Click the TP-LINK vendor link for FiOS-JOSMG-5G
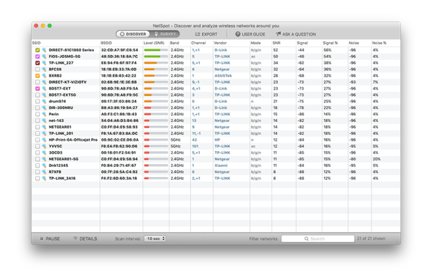 click(222, 56)
